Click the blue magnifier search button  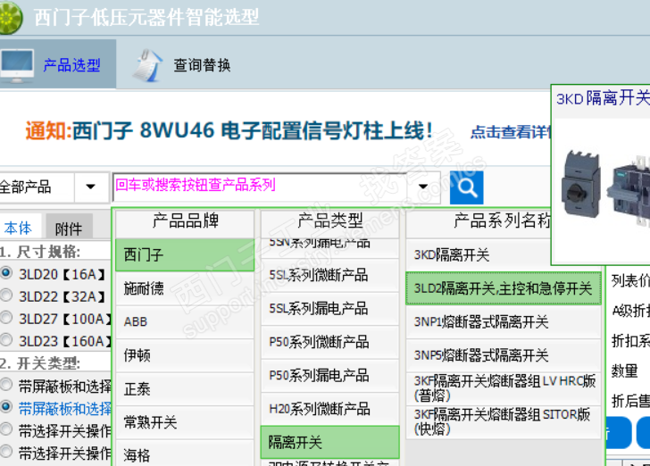click(x=466, y=187)
